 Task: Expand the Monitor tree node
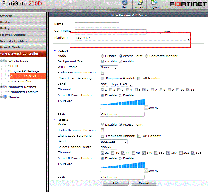coord(1,97)
